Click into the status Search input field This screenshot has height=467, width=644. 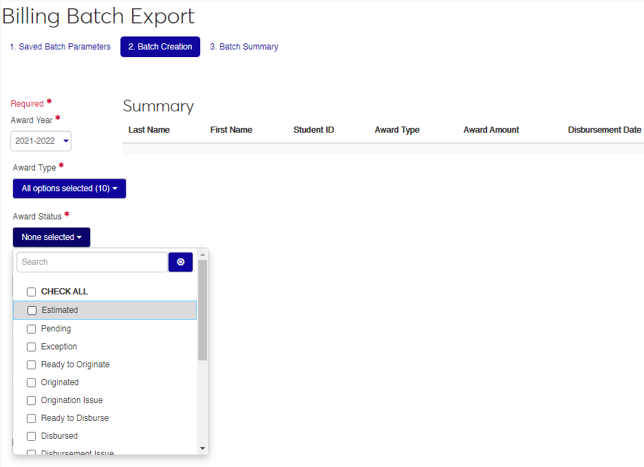92,262
